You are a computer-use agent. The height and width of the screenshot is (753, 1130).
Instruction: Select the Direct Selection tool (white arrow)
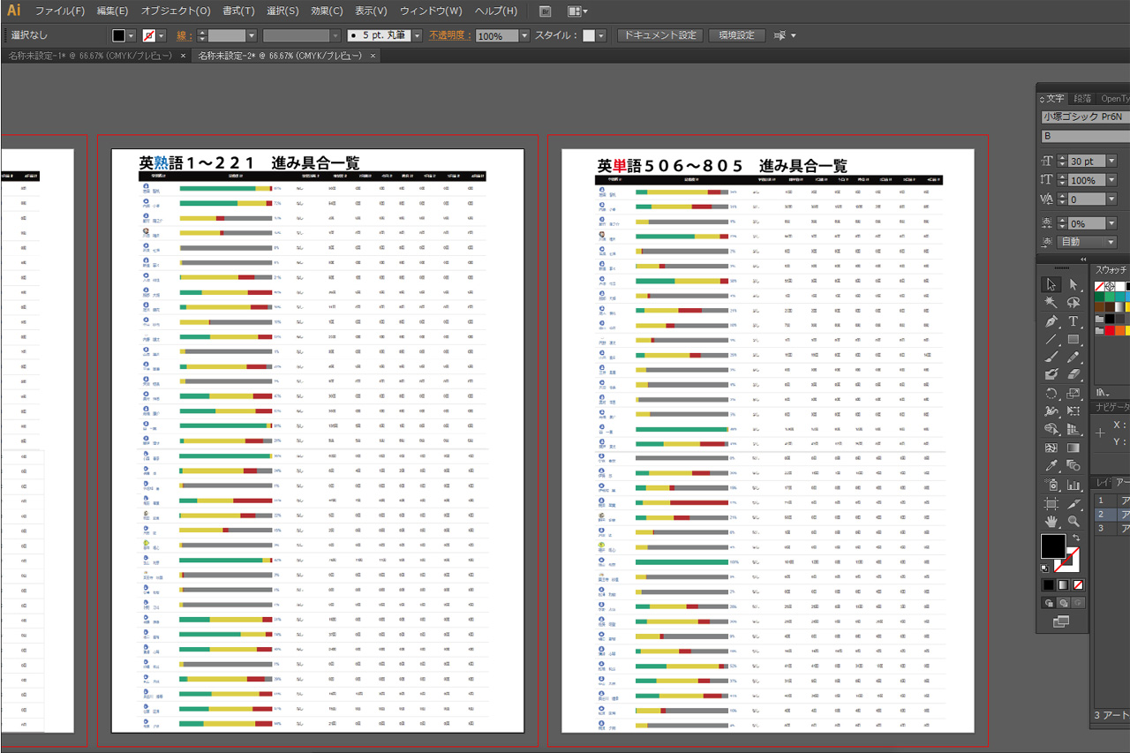coord(1073,284)
